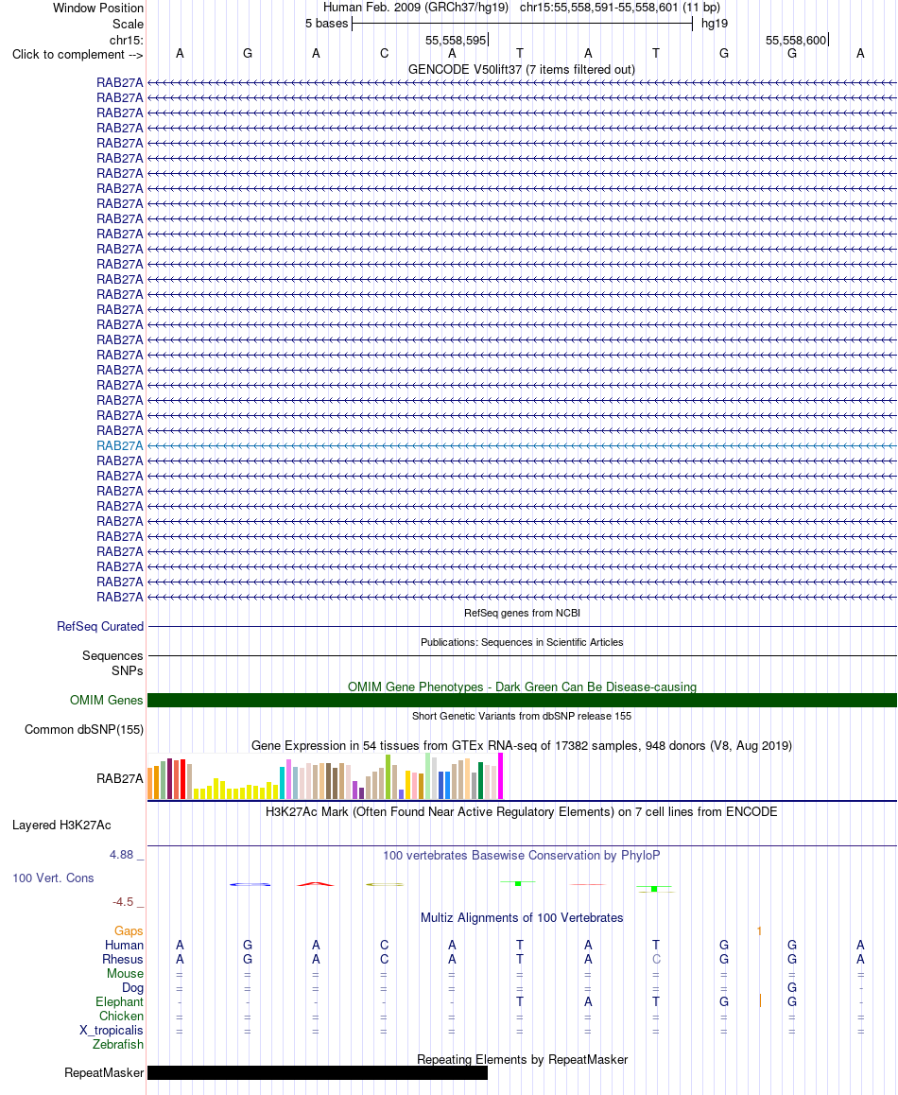Viewport: 898px width, 1095px height.
Task: Click the orange '1' in the Gaps row
Action: click(x=759, y=930)
